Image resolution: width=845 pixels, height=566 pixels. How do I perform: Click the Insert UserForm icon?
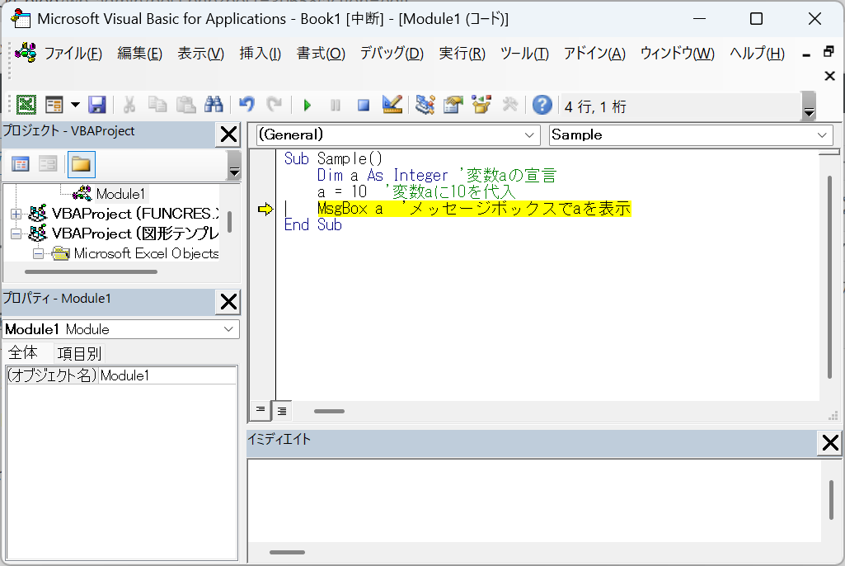[54, 105]
